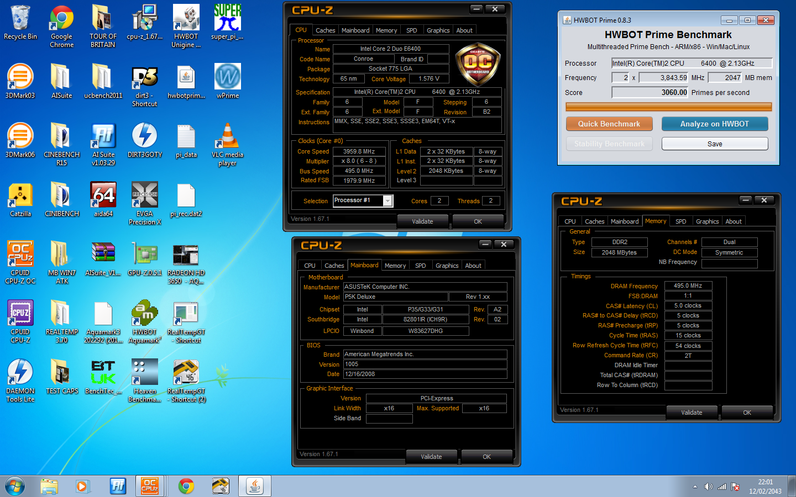Switch to CPU tab in memory CPU-Z window

point(570,221)
